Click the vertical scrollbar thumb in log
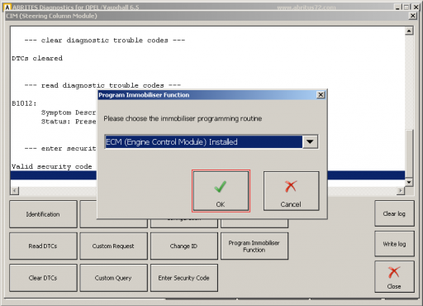The width and height of the screenshot is (423, 306). tap(409, 154)
